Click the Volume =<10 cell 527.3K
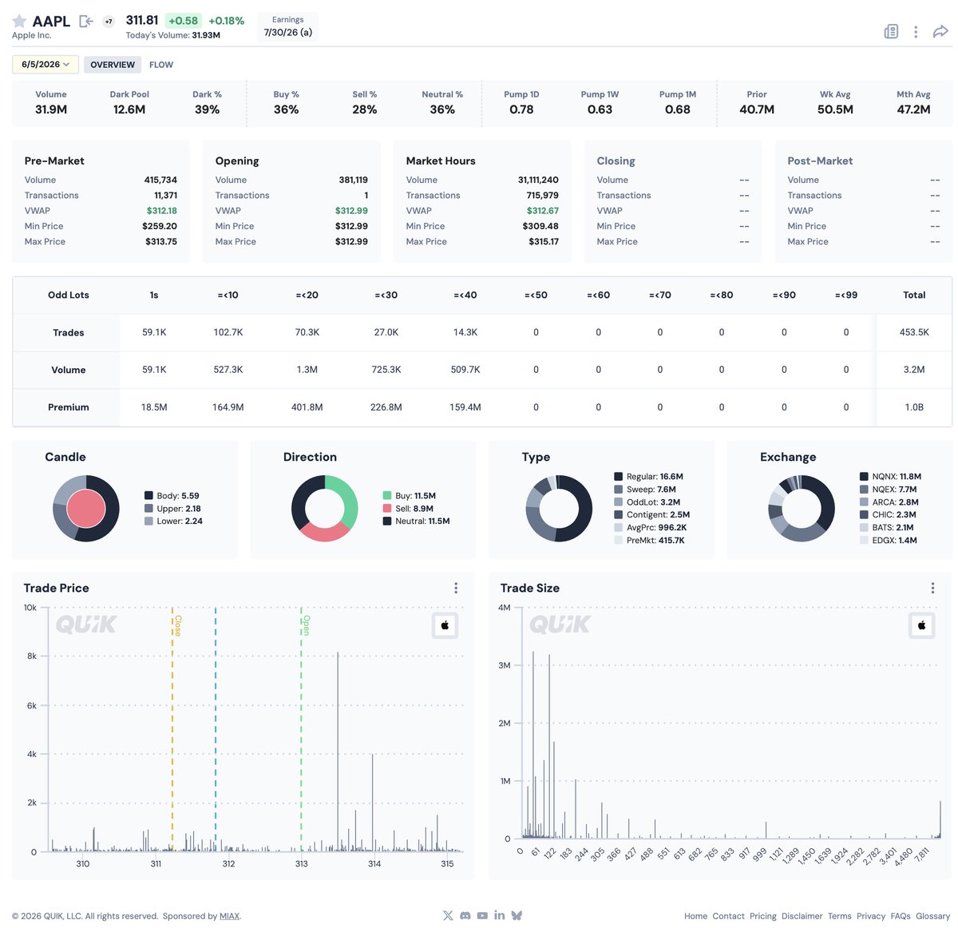 pyautogui.click(x=228, y=370)
